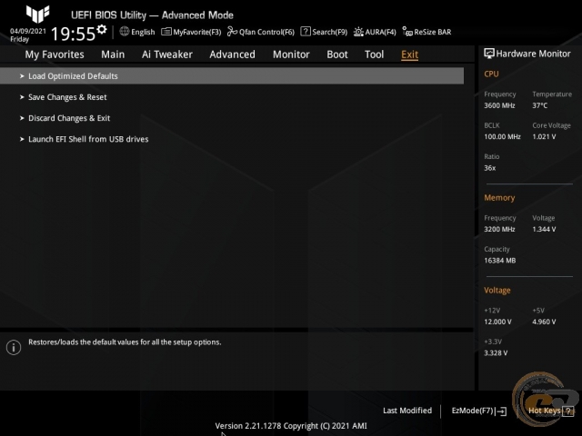
Task: Click the Voltage section heading
Action: (497, 291)
